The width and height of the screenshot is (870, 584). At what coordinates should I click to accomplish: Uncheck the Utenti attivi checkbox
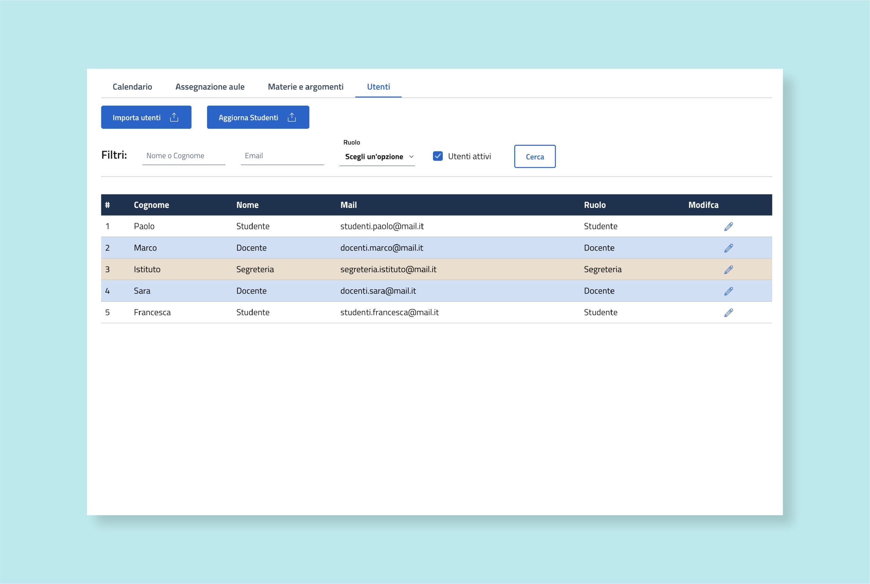click(438, 156)
